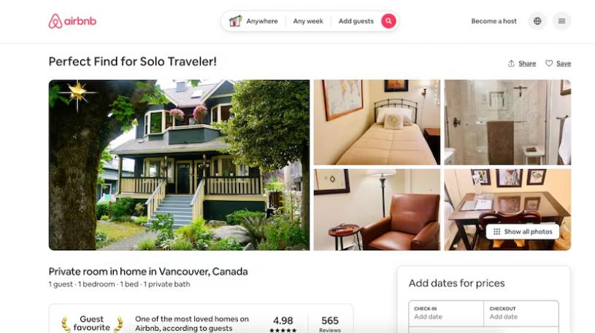The width and height of the screenshot is (595, 333).
Task: Open the bathroom shower photo
Action: click(x=507, y=122)
